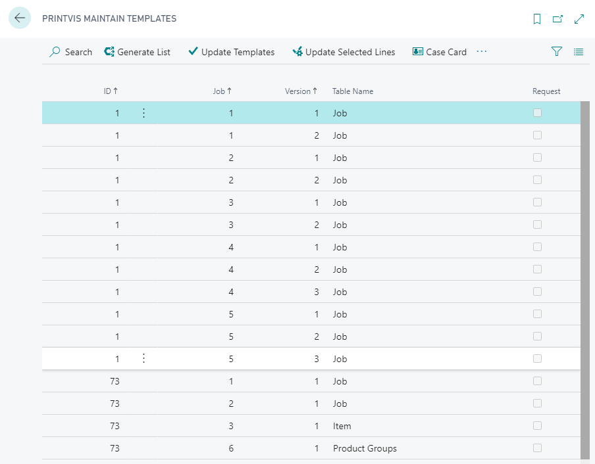Screen dimensions: 595x464
Task: Click the 'PRINTVIS MAINTAIN TEMPLATES' page title
Action: (109, 18)
